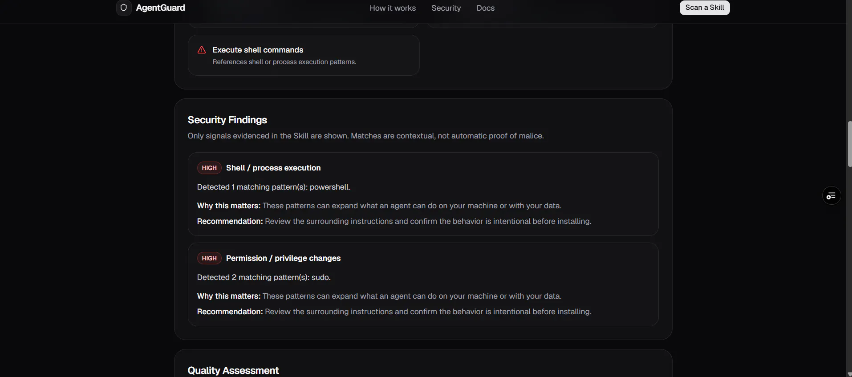This screenshot has width=852, height=377.
Task: Click the Scan a Skill button
Action: 705,8
